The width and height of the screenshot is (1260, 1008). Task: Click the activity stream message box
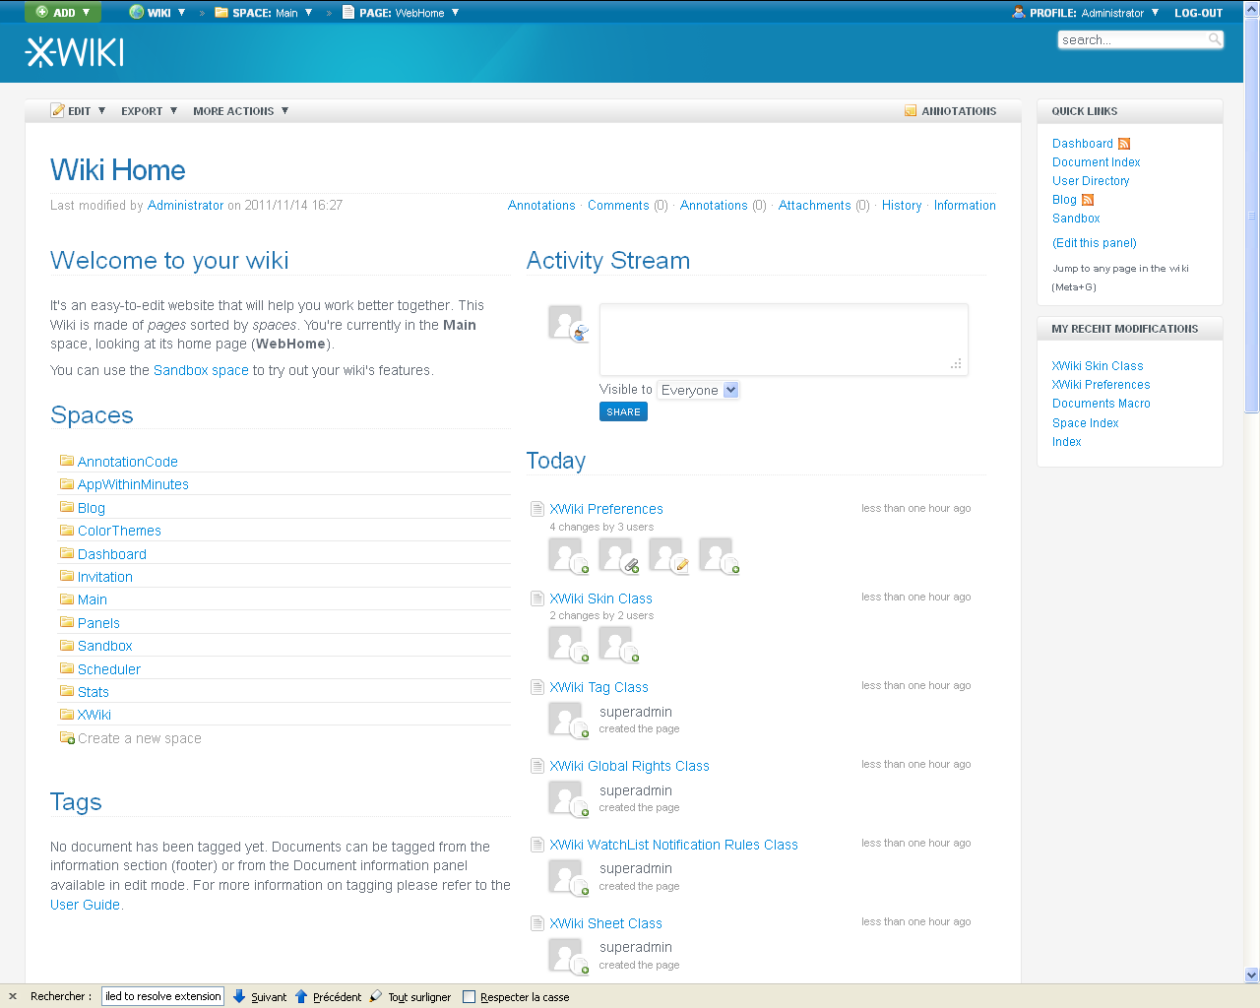pyautogui.click(x=784, y=340)
